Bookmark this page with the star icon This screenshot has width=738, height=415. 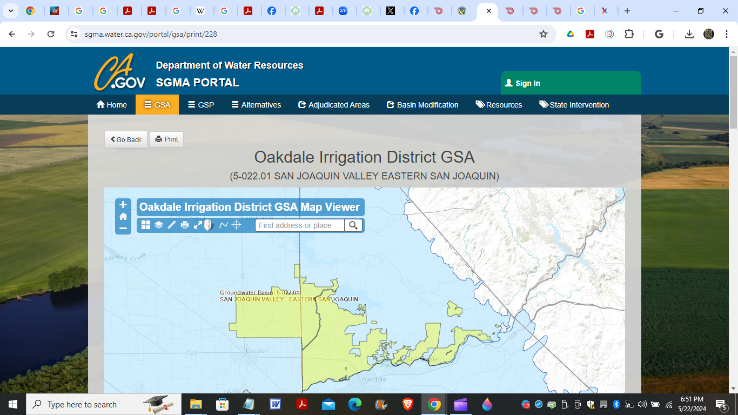click(544, 34)
